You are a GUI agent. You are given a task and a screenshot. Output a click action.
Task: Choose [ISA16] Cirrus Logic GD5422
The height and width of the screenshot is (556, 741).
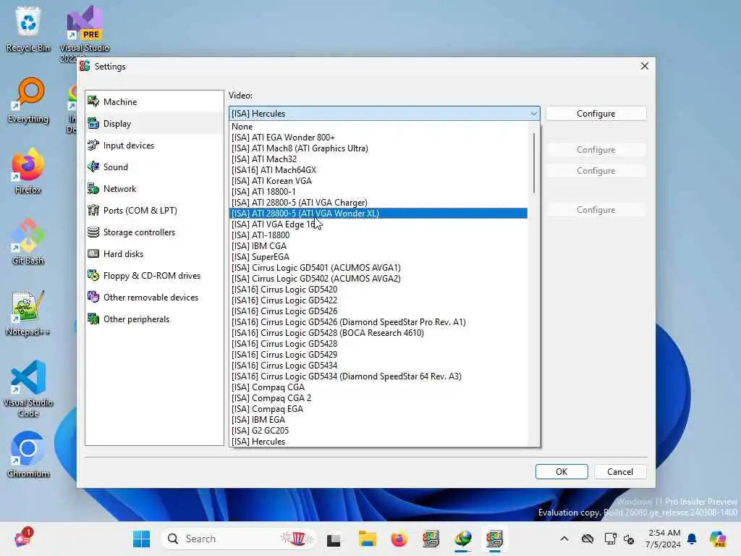(378, 300)
